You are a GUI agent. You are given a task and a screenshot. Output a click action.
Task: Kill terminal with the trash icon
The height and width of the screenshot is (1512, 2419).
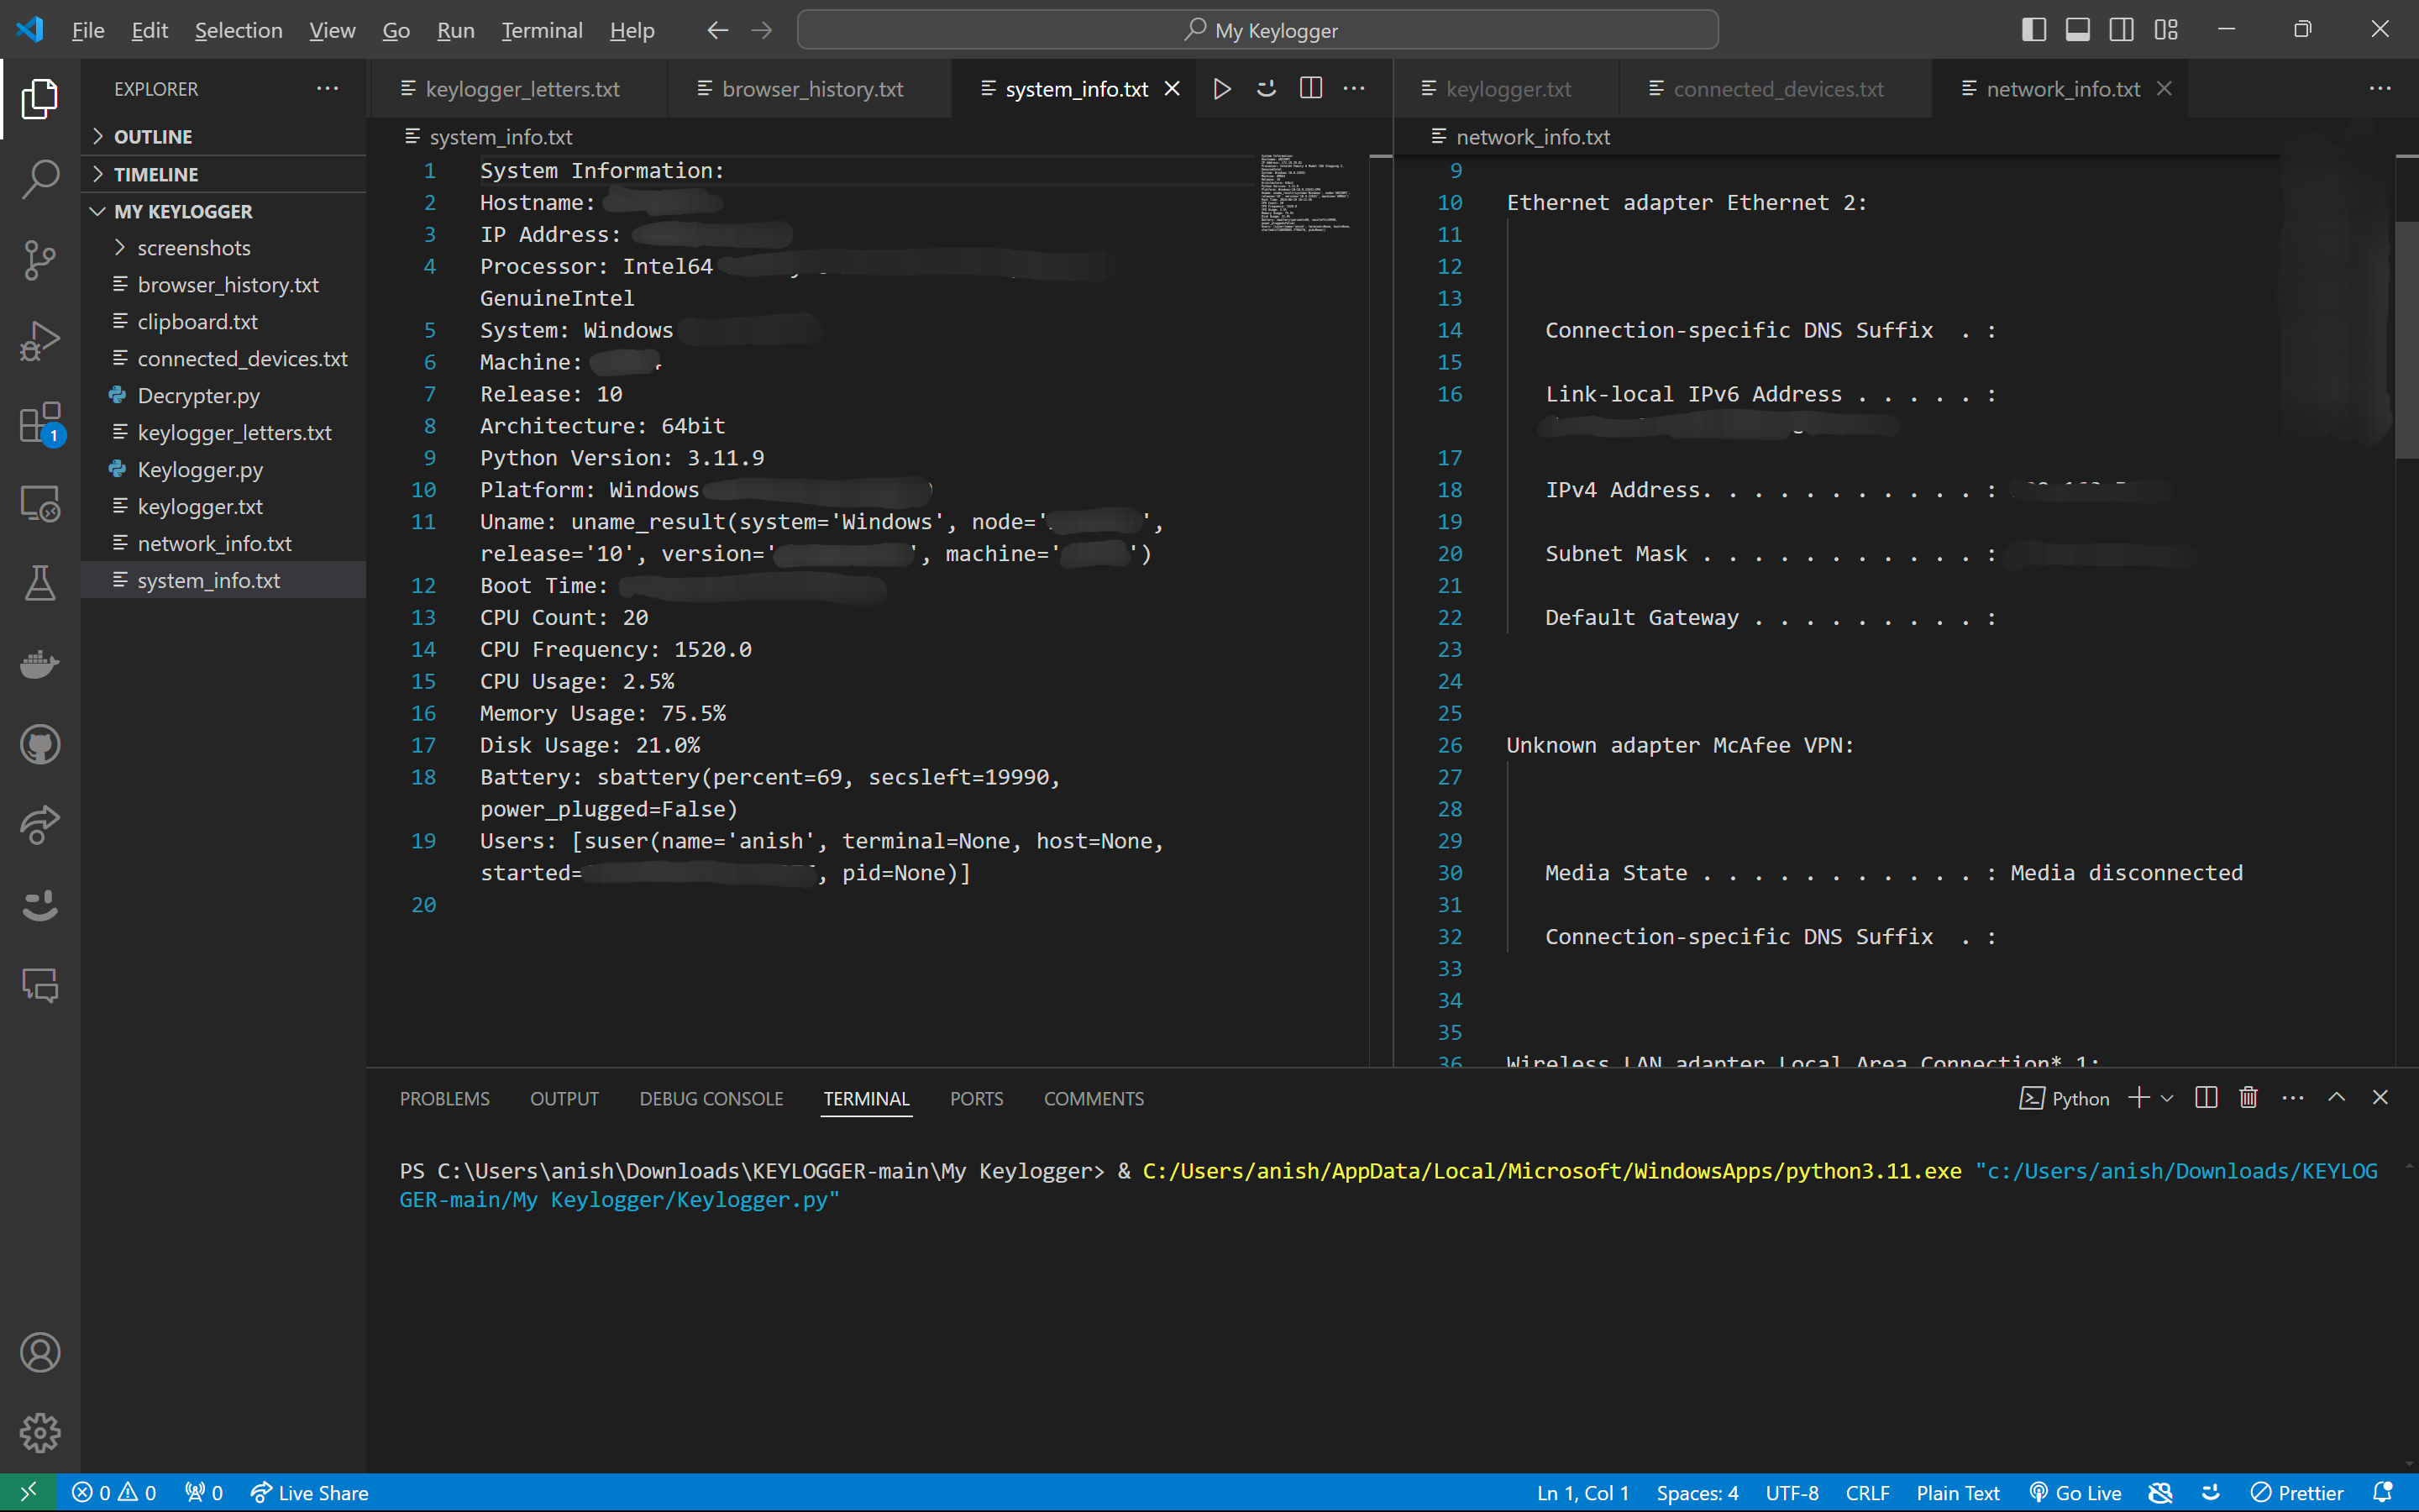click(2248, 1098)
